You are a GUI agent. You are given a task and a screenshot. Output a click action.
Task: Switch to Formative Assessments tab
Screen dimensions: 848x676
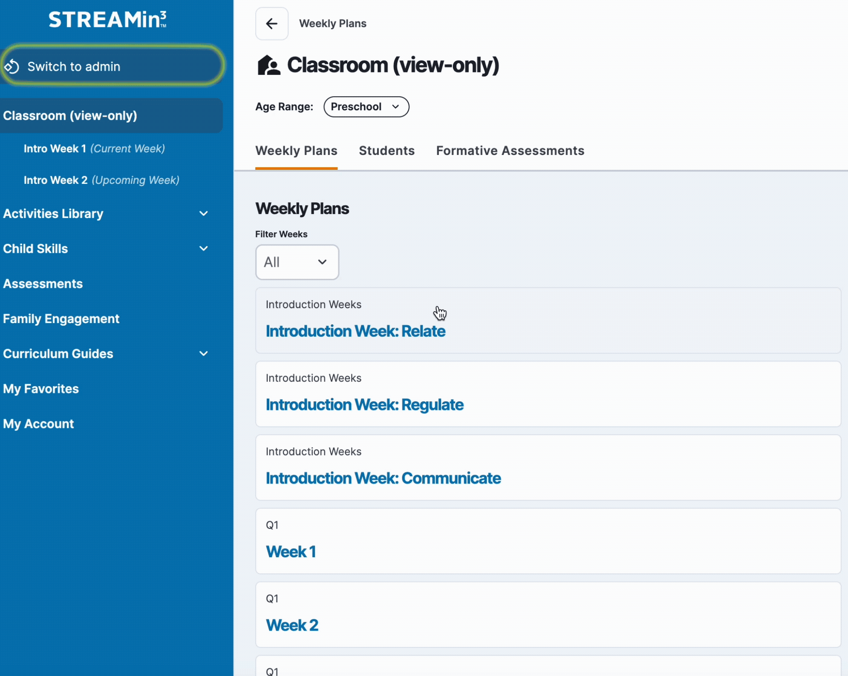point(510,151)
